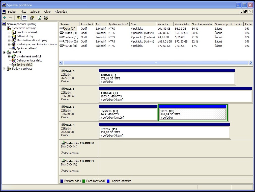Click the Help toolbar icon
The width and height of the screenshot is (255, 192).
coord(32,18)
